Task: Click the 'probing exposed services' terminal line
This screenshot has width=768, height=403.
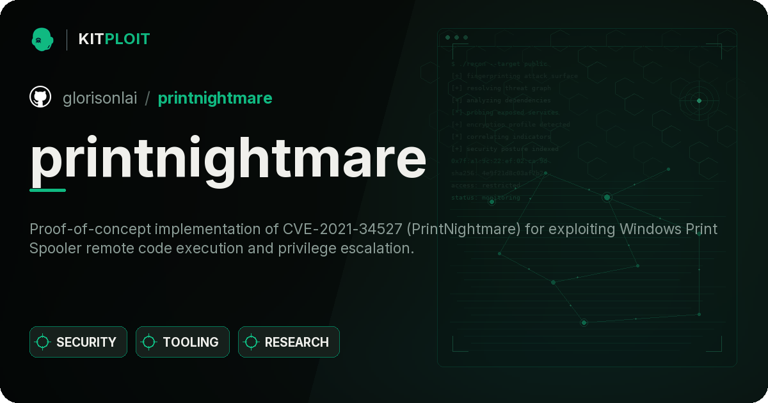Action: coord(504,113)
